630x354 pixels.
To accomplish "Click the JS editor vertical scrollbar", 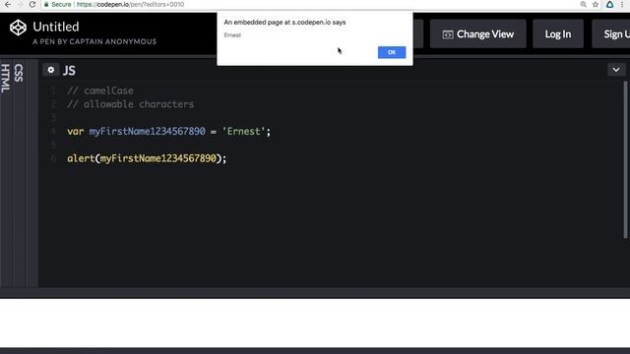I will click(x=625, y=159).
